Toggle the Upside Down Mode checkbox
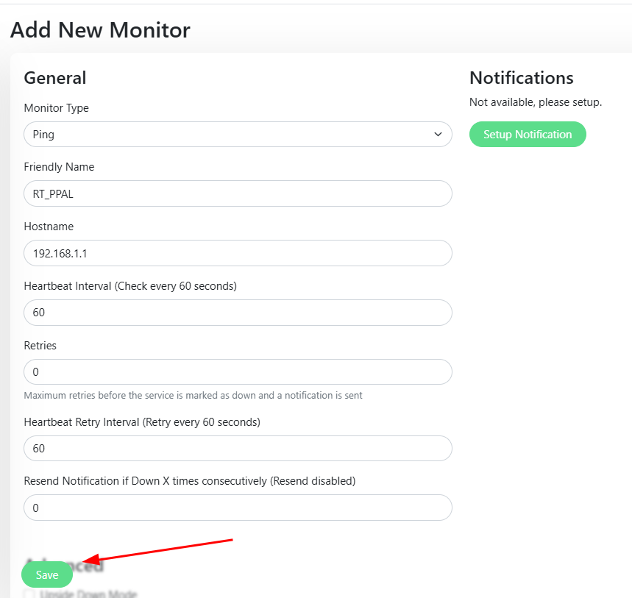Viewport: 632px width, 598px height. click(x=29, y=594)
